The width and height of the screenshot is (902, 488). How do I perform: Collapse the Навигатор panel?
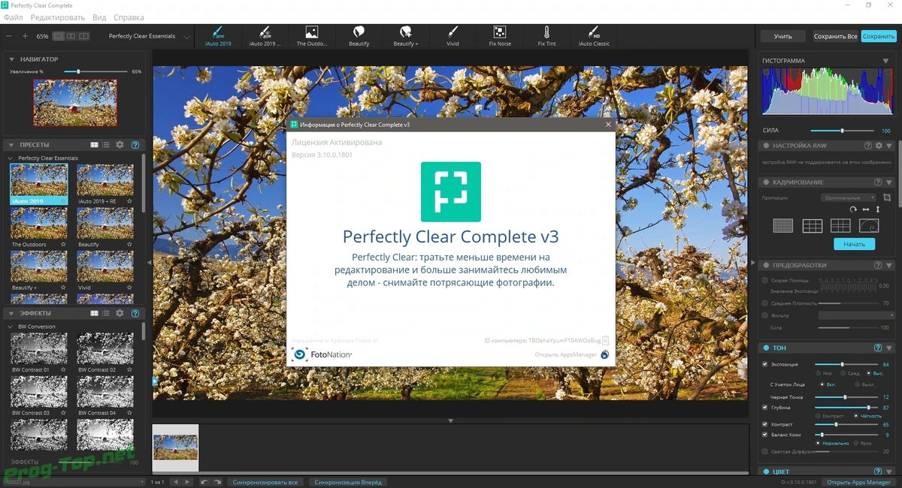pos(11,59)
